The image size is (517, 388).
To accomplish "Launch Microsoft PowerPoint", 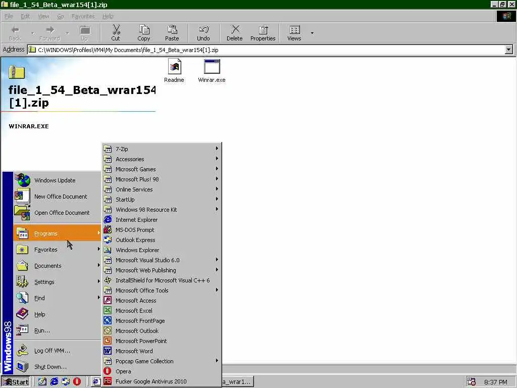I will [x=162, y=341].
